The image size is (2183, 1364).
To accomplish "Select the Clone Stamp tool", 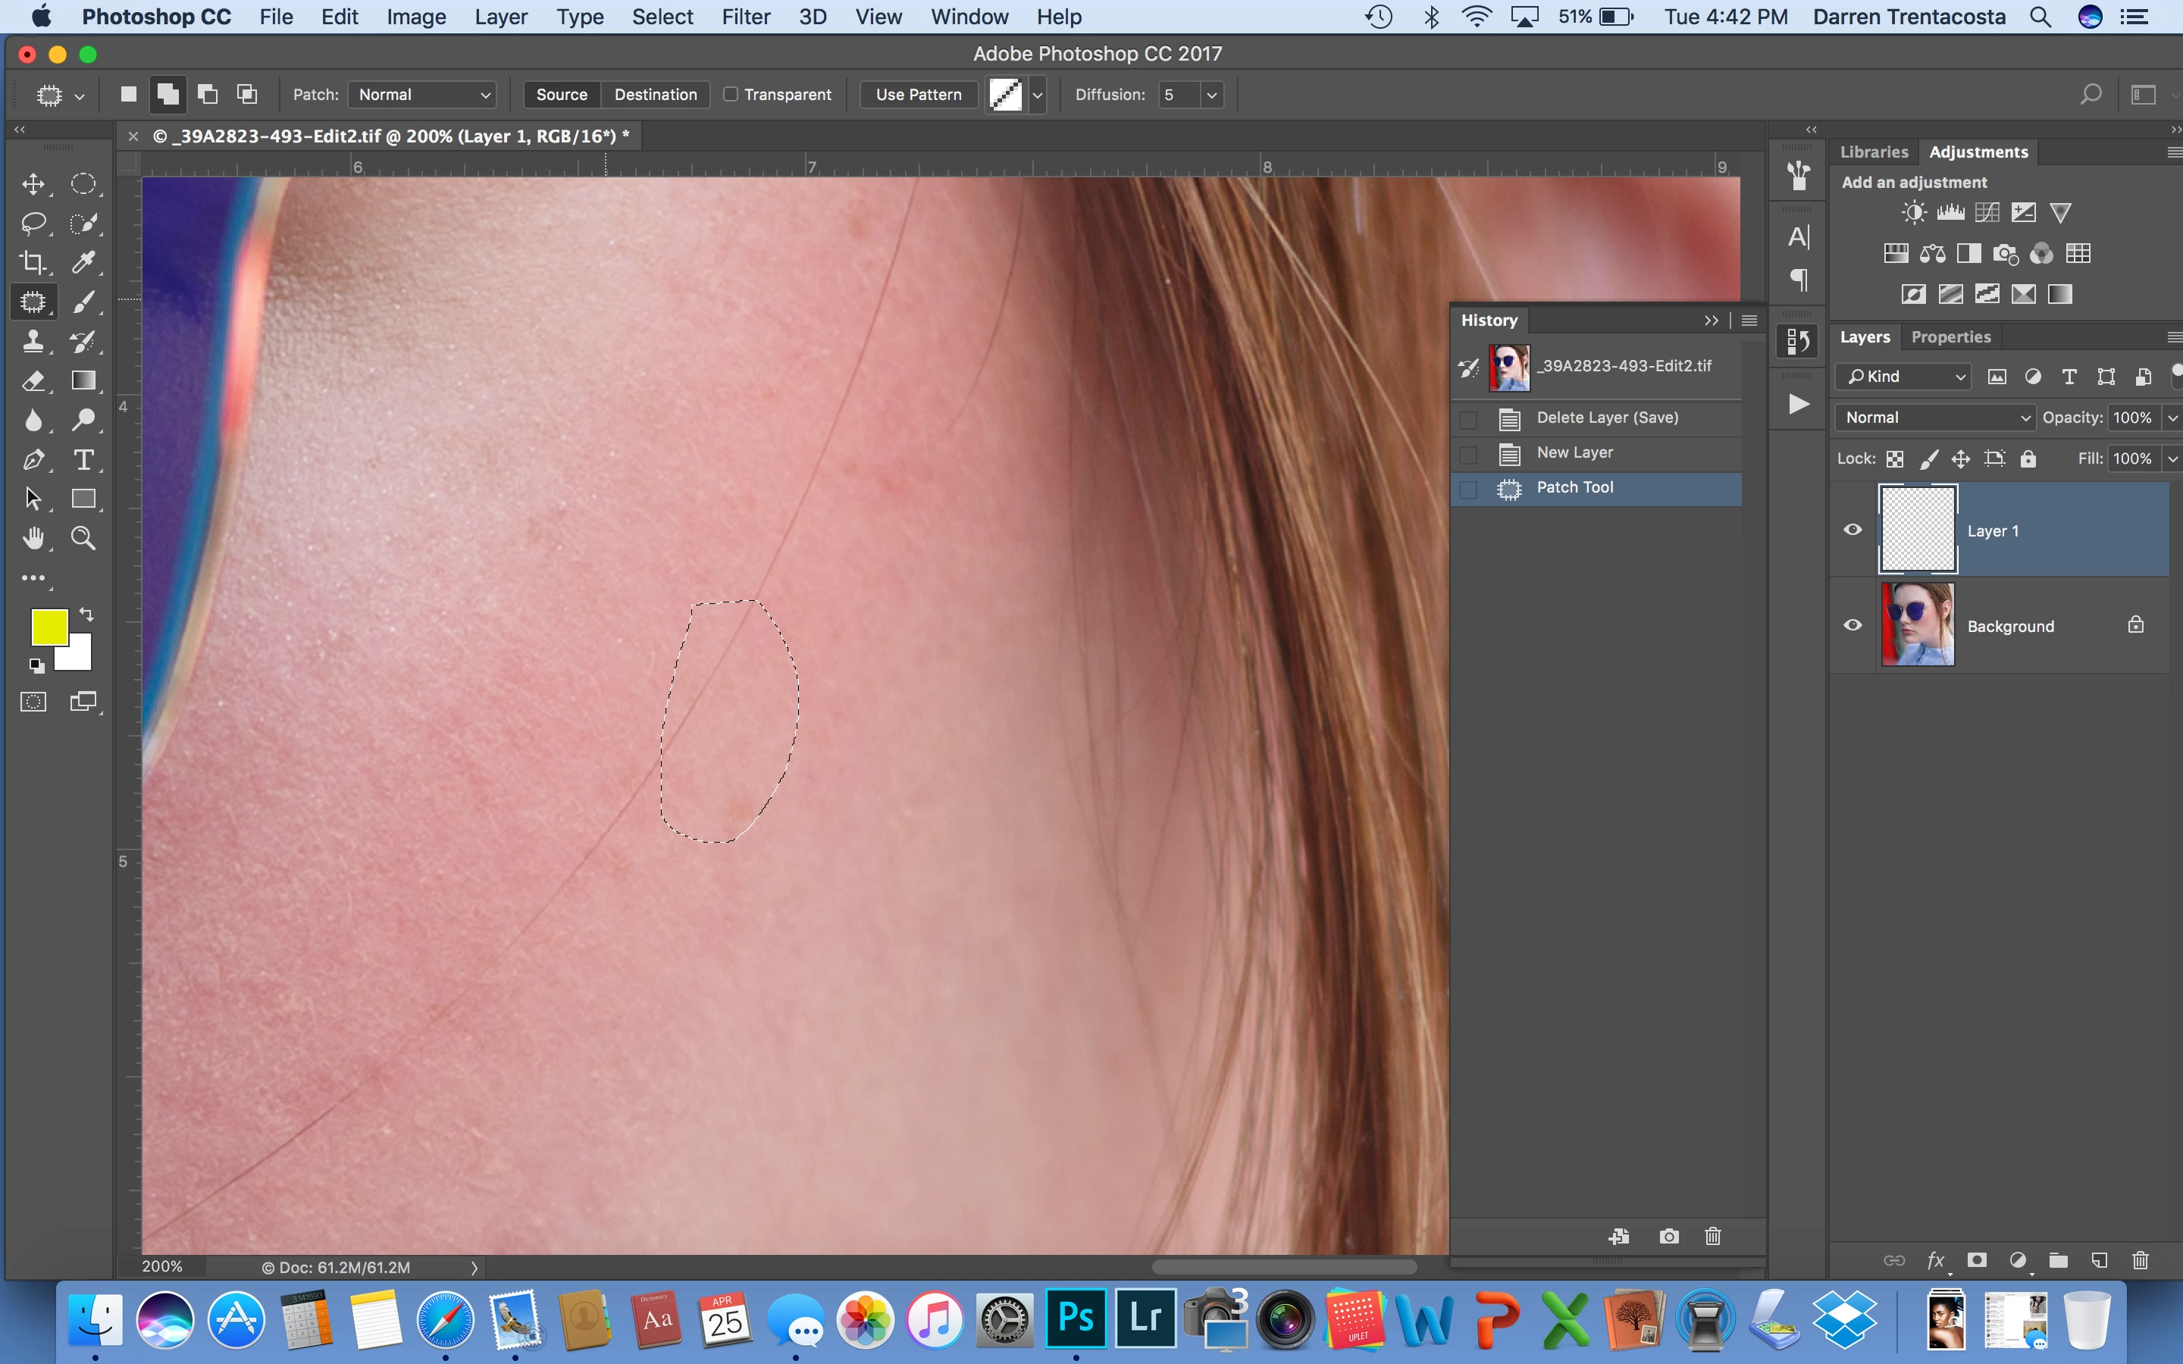I will click(x=33, y=341).
